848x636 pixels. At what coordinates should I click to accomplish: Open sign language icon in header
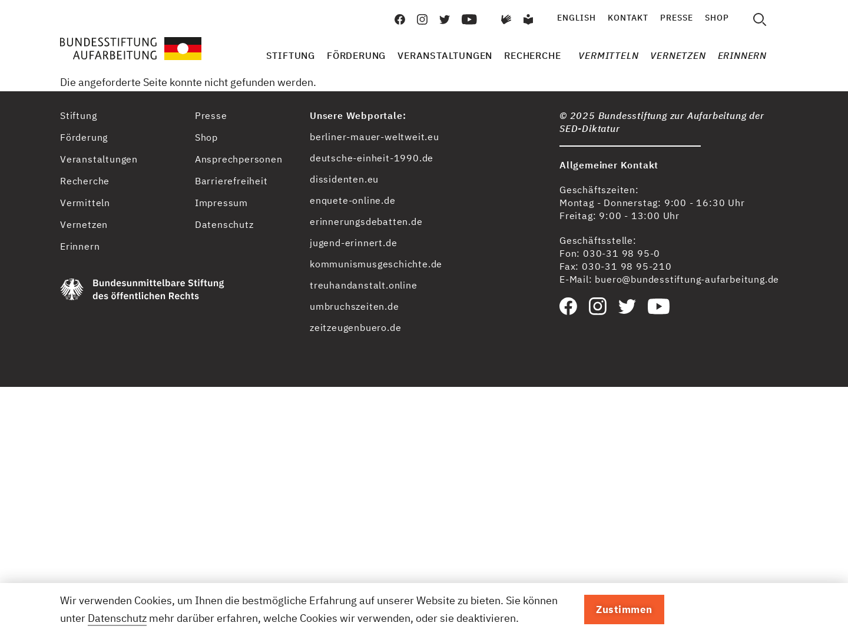(x=506, y=19)
